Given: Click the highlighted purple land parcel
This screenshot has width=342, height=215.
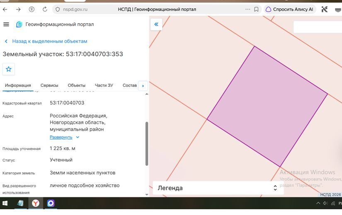Looking at the screenshot, I should [267, 107].
